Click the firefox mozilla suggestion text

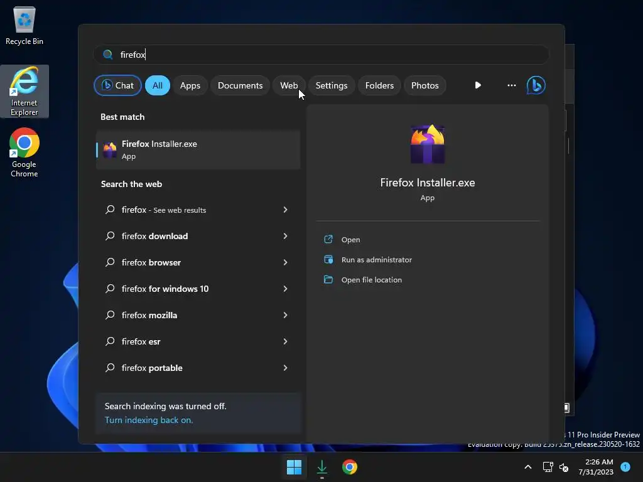(x=149, y=315)
